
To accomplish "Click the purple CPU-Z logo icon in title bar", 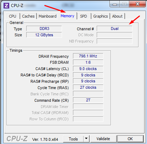I will pyautogui.click(x=6, y=6).
